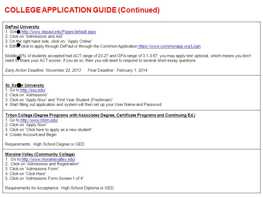This screenshot has height=197, width=263.
Task: Click the red College Application Guide title
Action: pyautogui.click(x=82, y=10)
